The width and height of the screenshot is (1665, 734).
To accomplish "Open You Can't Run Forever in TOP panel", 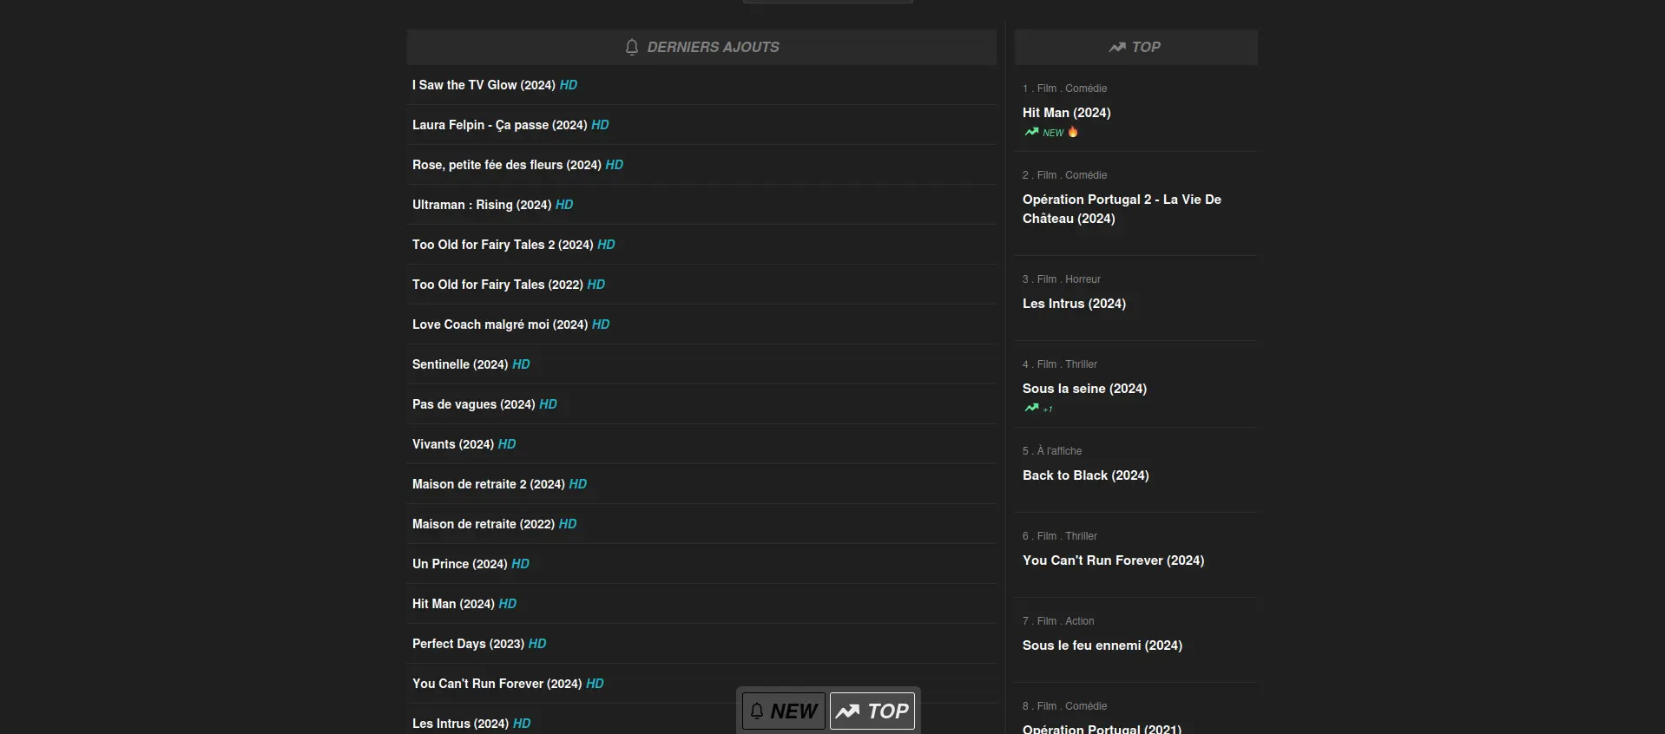I will coord(1113,560).
